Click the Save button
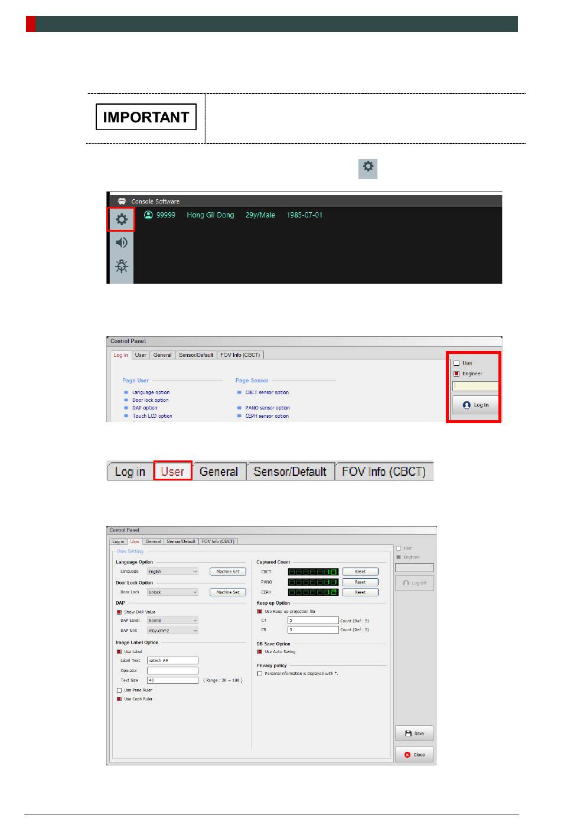 coord(415,733)
